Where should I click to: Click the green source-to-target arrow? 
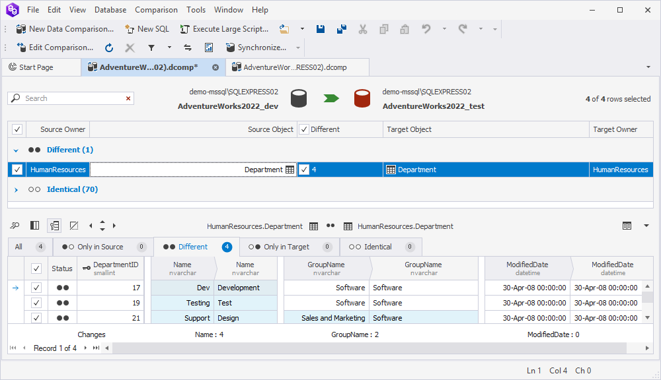coord(330,98)
